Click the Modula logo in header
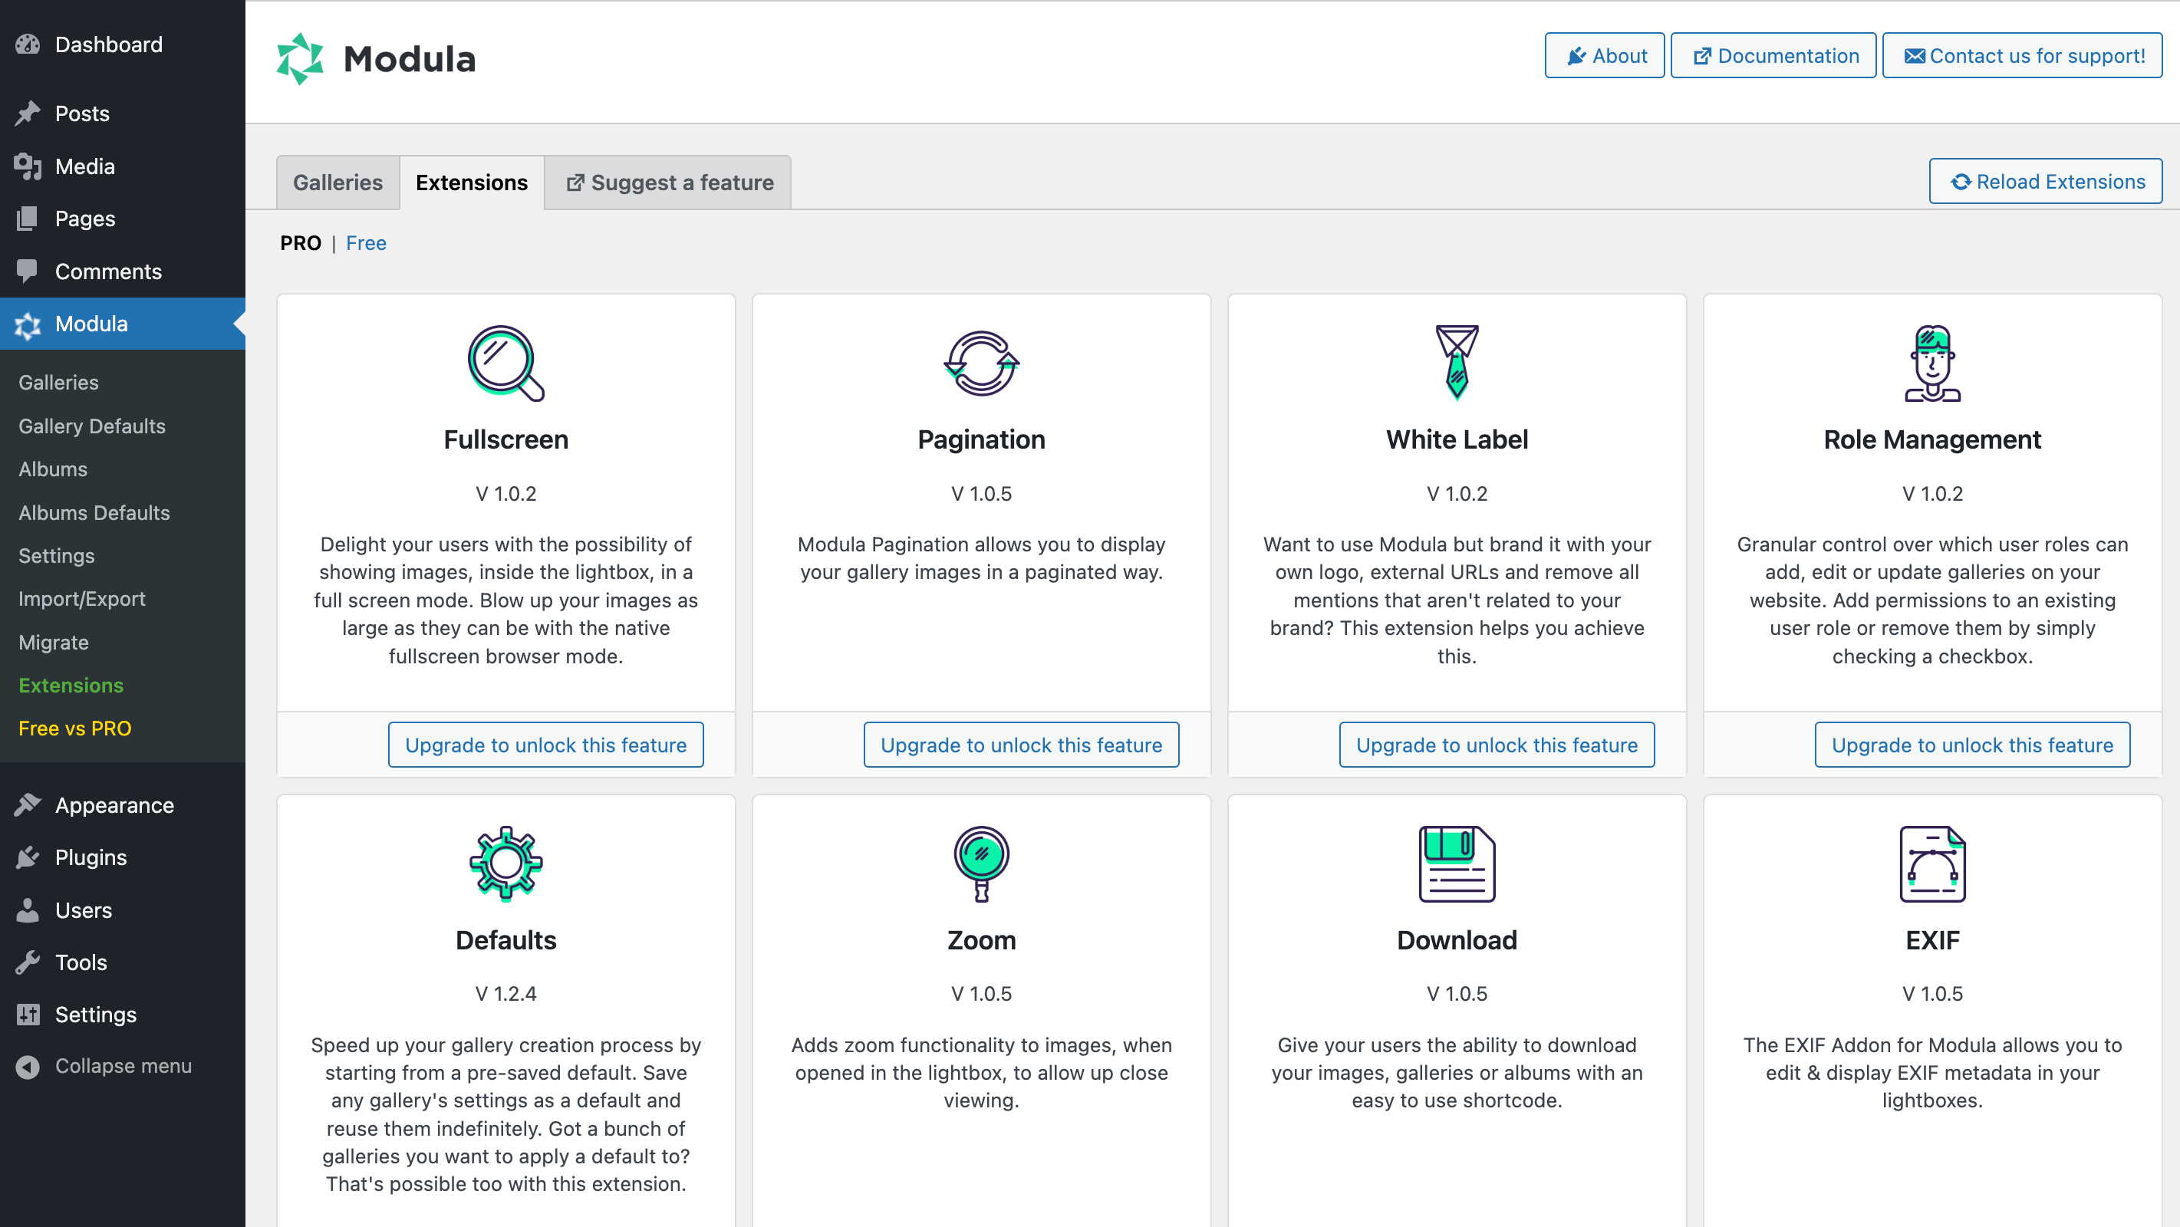Viewport: 2180px width, 1227px height. [x=377, y=58]
